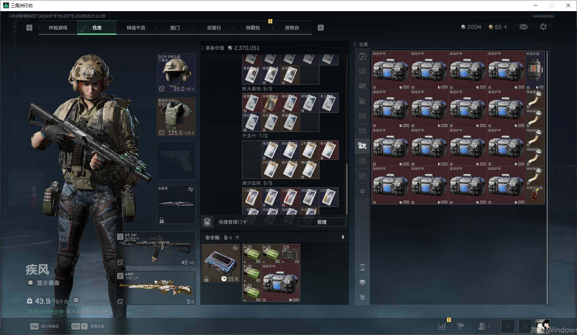Screen dimensions: 577x335
Task: Open the settings gear in the top bar
Action: click(x=543, y=27)
